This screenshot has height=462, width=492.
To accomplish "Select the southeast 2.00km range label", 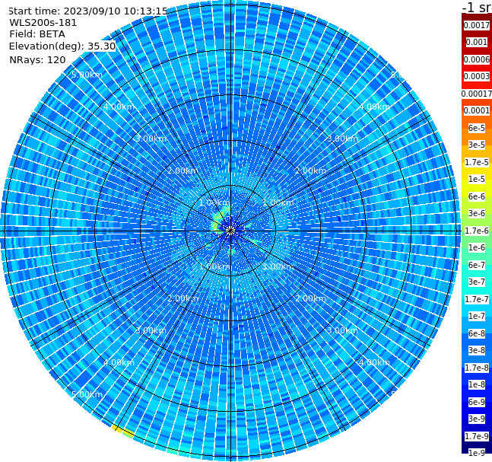I will pyautogui.click(x=310, y=298).
